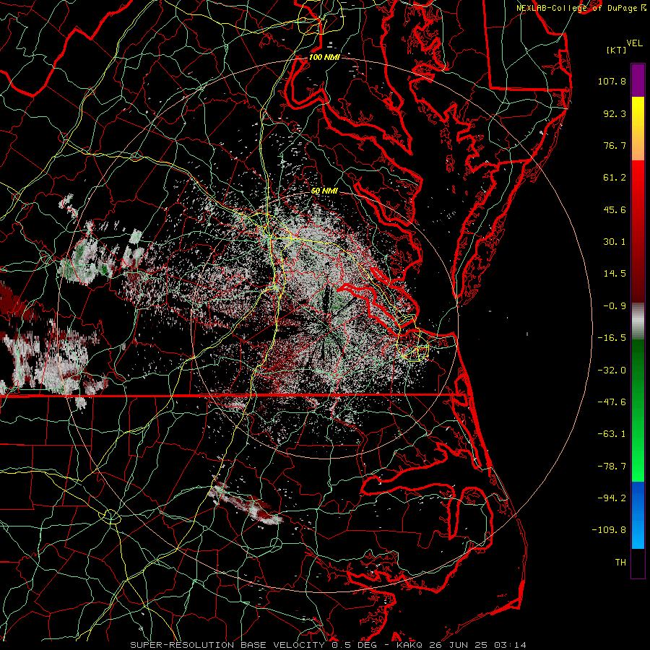Viewport: 650px width, 650px height.
Task: Click the 61.2 legend value
Action: tap(615, 178)
